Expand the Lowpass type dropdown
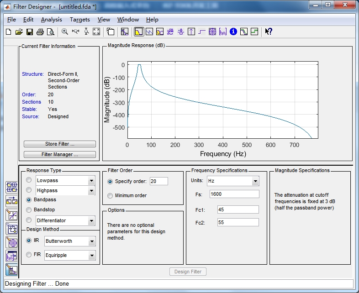 91,181
